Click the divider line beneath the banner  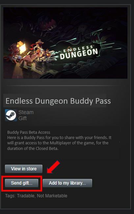pyautogui.click(x=64, y=86)
